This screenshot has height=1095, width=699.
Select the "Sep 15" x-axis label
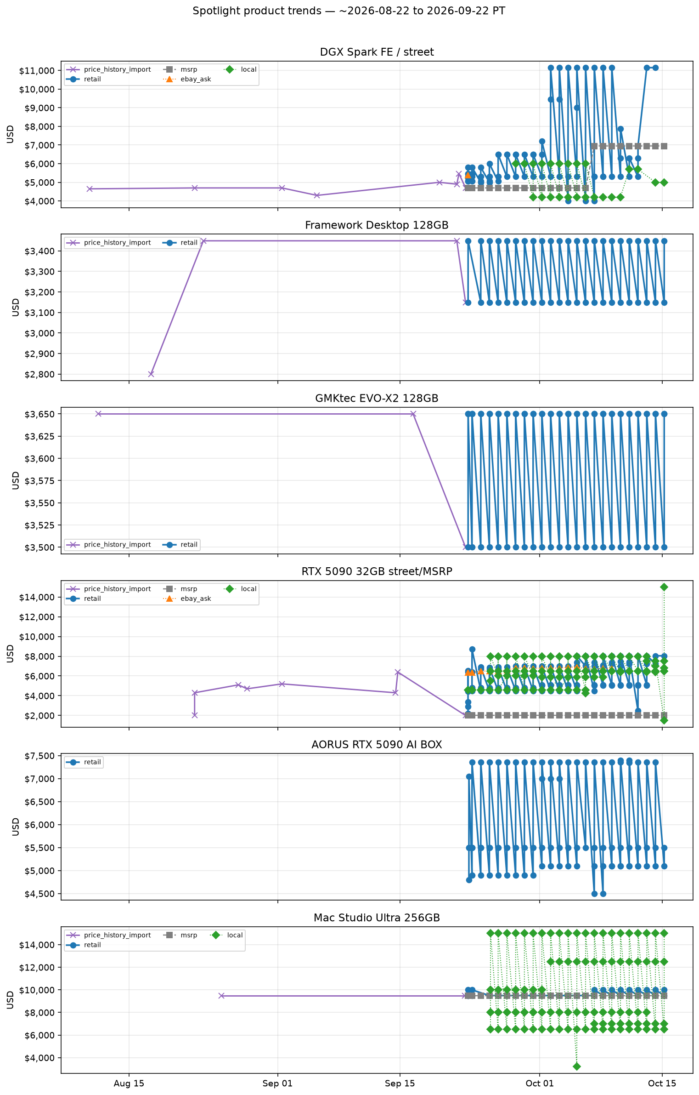[x=400, y=1084]
